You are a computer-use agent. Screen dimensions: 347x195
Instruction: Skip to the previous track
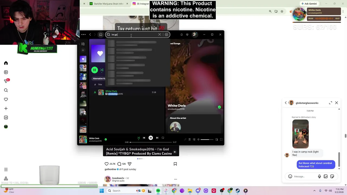[144, 138]
